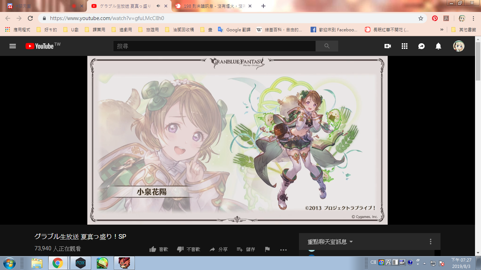This screenshot has width=481, height=270.
Task: Click the video title グラブル生放送 夏真っ盛り！SP
Action: coord(80,237)
